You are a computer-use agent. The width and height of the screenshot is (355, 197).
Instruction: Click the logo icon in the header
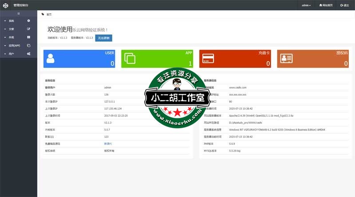click(x=5, y=5)
